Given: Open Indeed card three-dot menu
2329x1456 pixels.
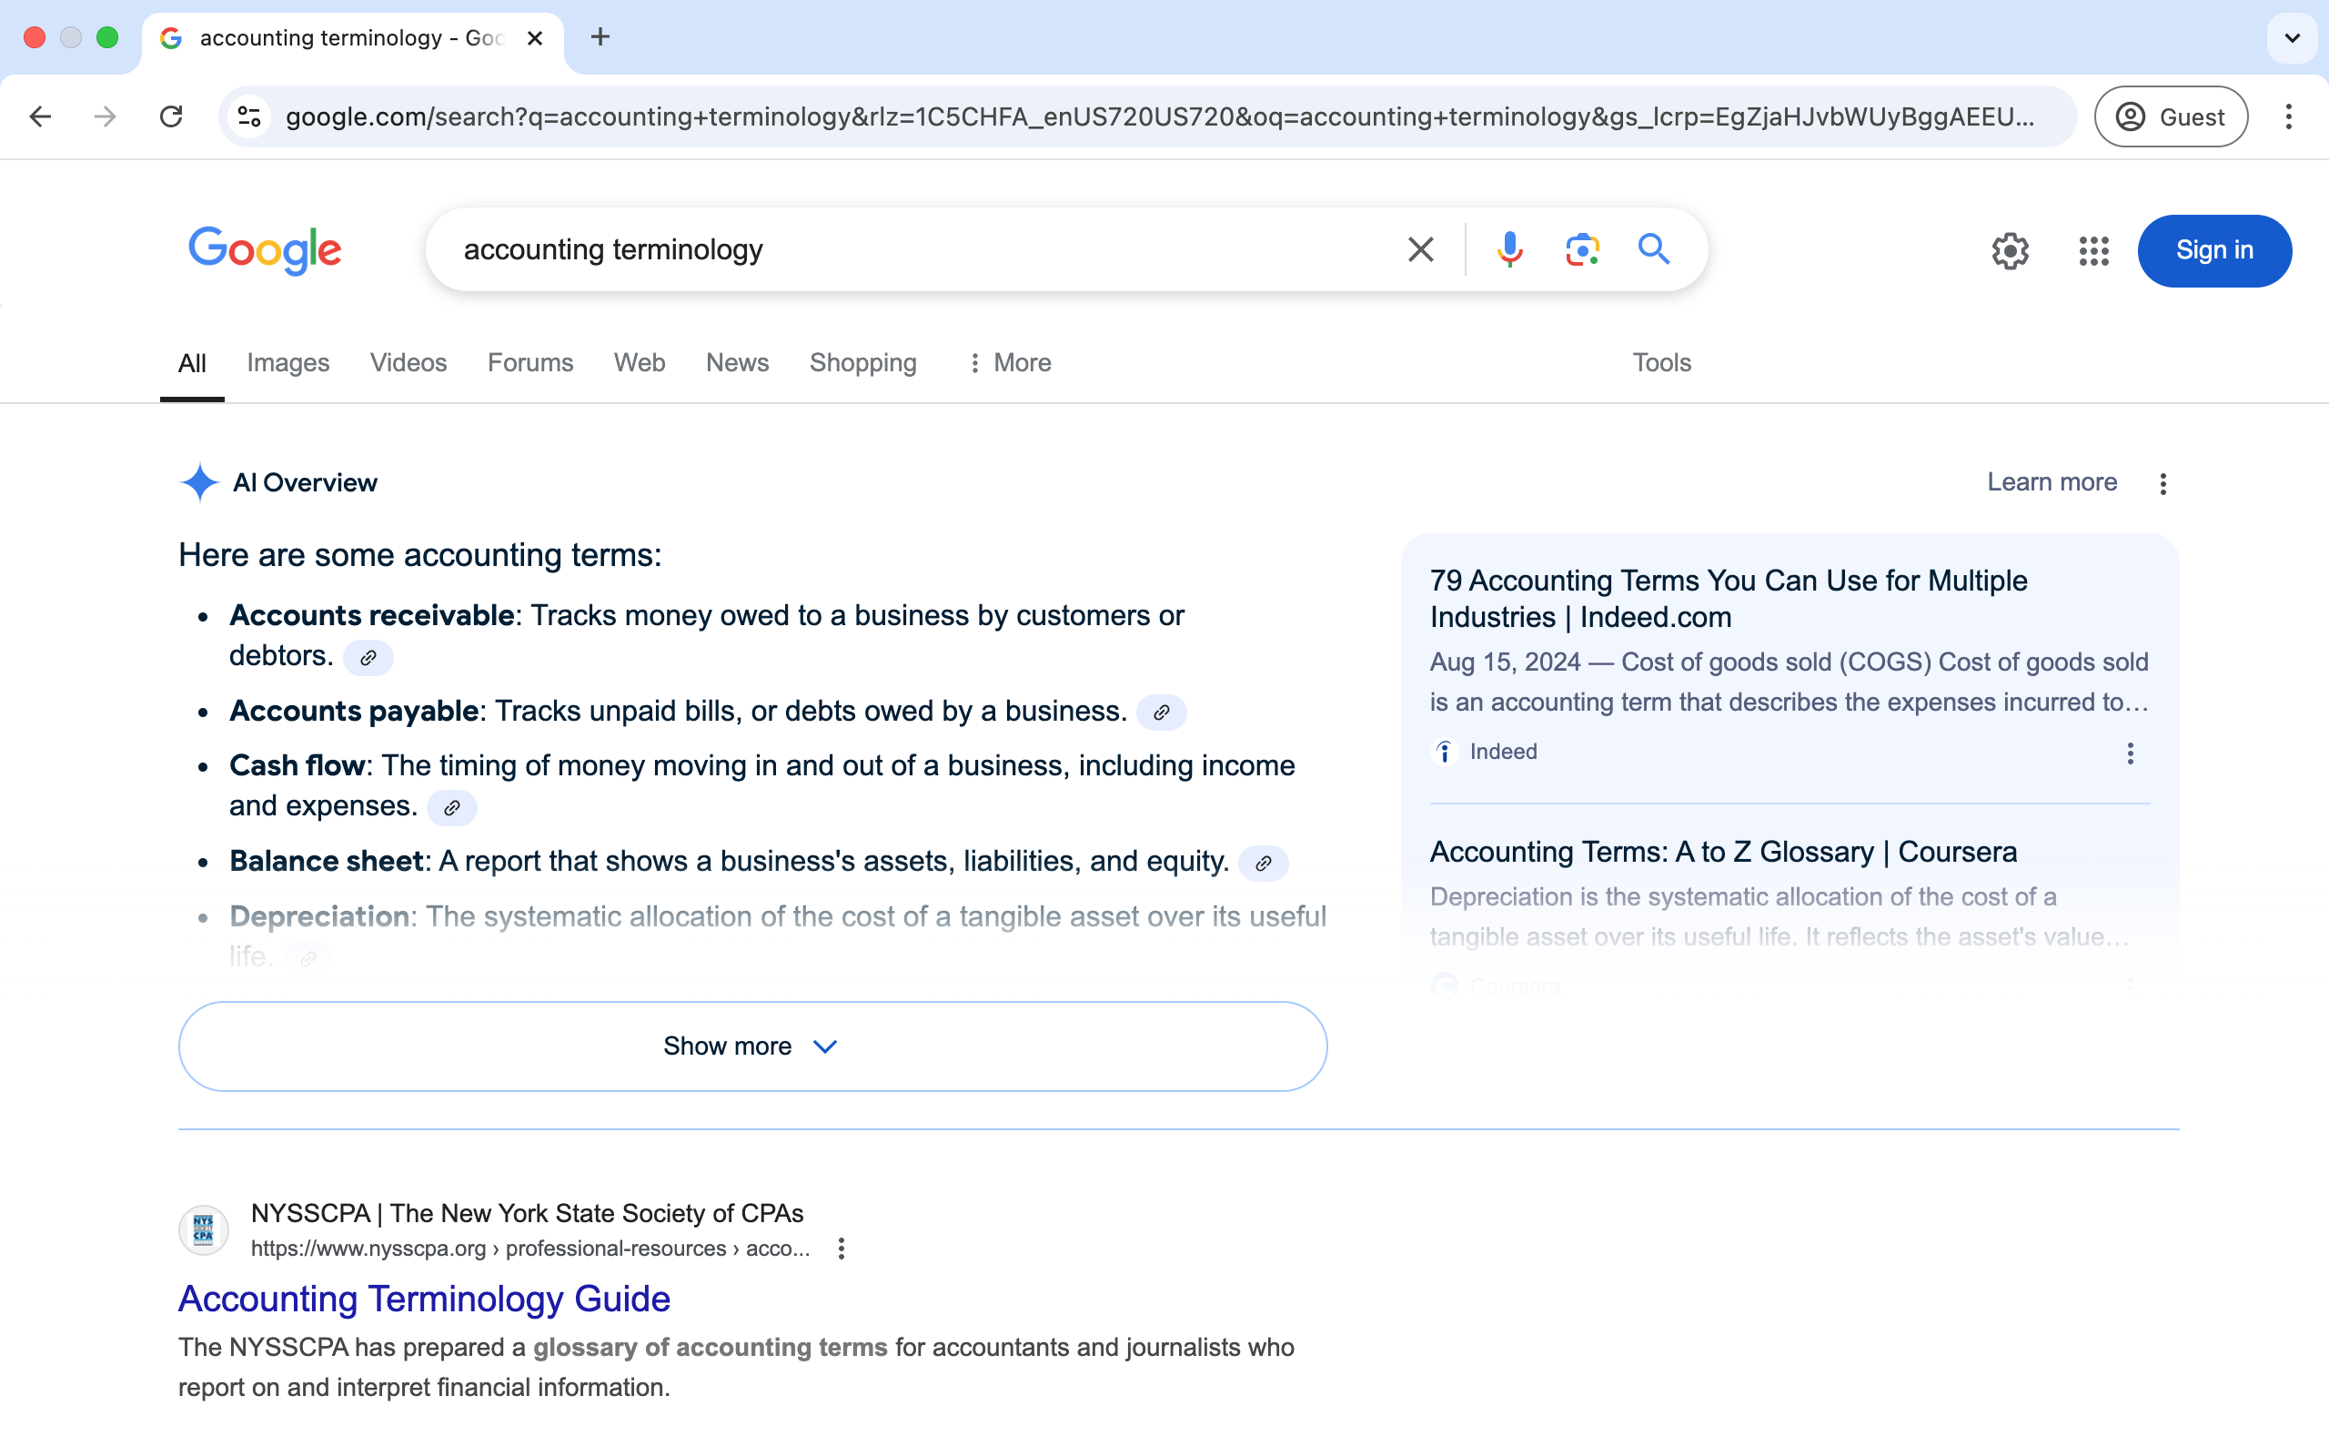Looking at the screenshot, I should click(2130, 753).
